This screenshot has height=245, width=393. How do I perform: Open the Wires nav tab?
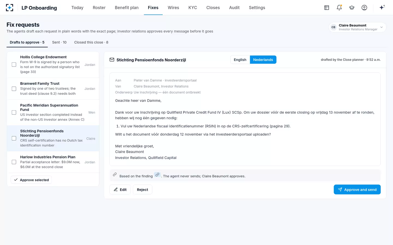point(173,8)
